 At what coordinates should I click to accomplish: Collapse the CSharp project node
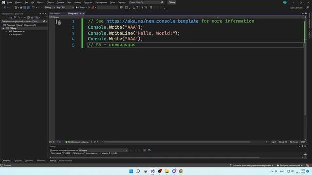[3, 28]
